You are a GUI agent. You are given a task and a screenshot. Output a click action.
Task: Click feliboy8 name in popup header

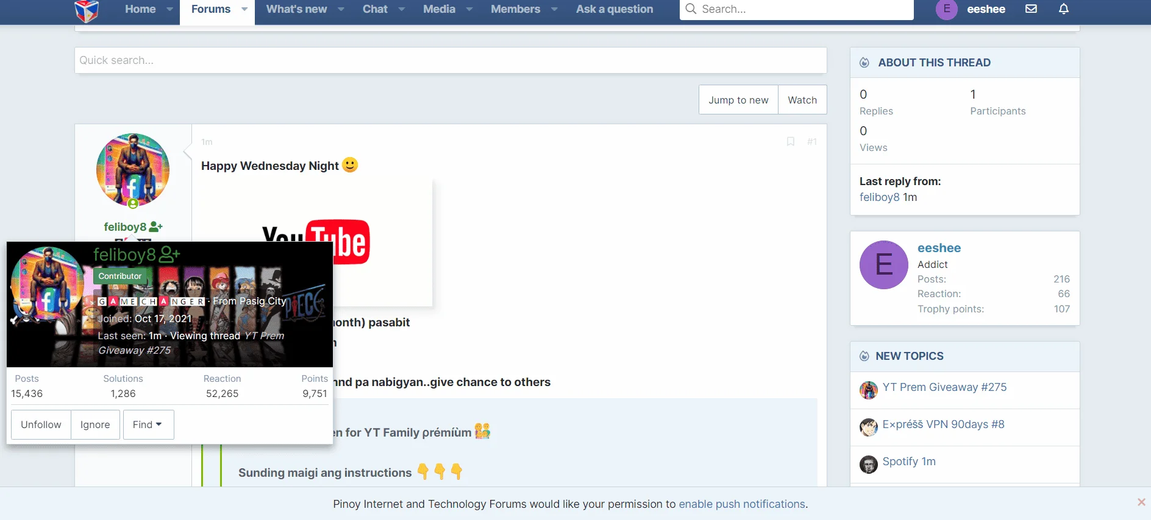[x=124, y=255]
